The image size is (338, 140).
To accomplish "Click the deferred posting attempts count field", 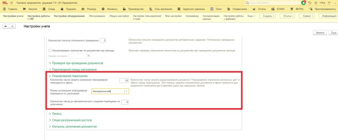I will point(103,40).
